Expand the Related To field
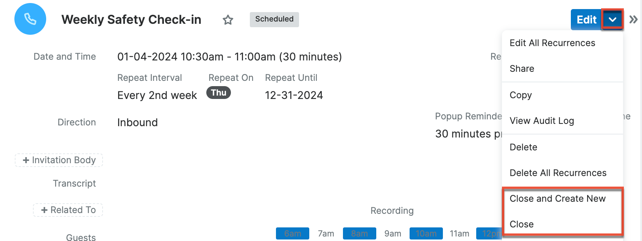 [x=68, y=210]
